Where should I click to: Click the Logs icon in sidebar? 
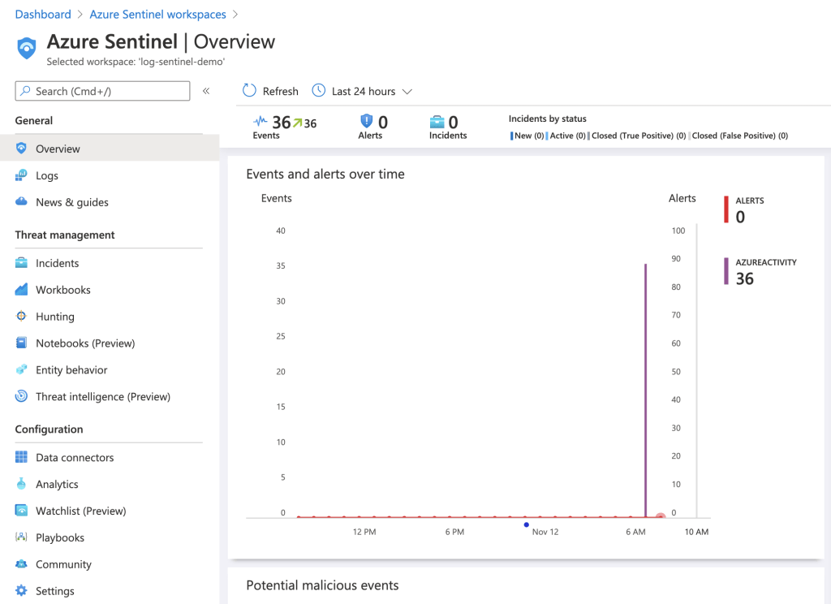21,175
